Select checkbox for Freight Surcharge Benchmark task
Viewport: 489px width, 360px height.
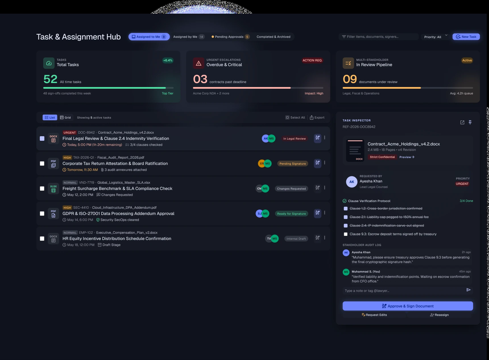[x=42, y=189]
